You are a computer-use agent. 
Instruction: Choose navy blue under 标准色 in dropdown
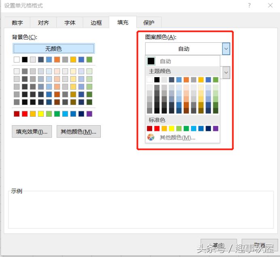(x=208, y=128)
